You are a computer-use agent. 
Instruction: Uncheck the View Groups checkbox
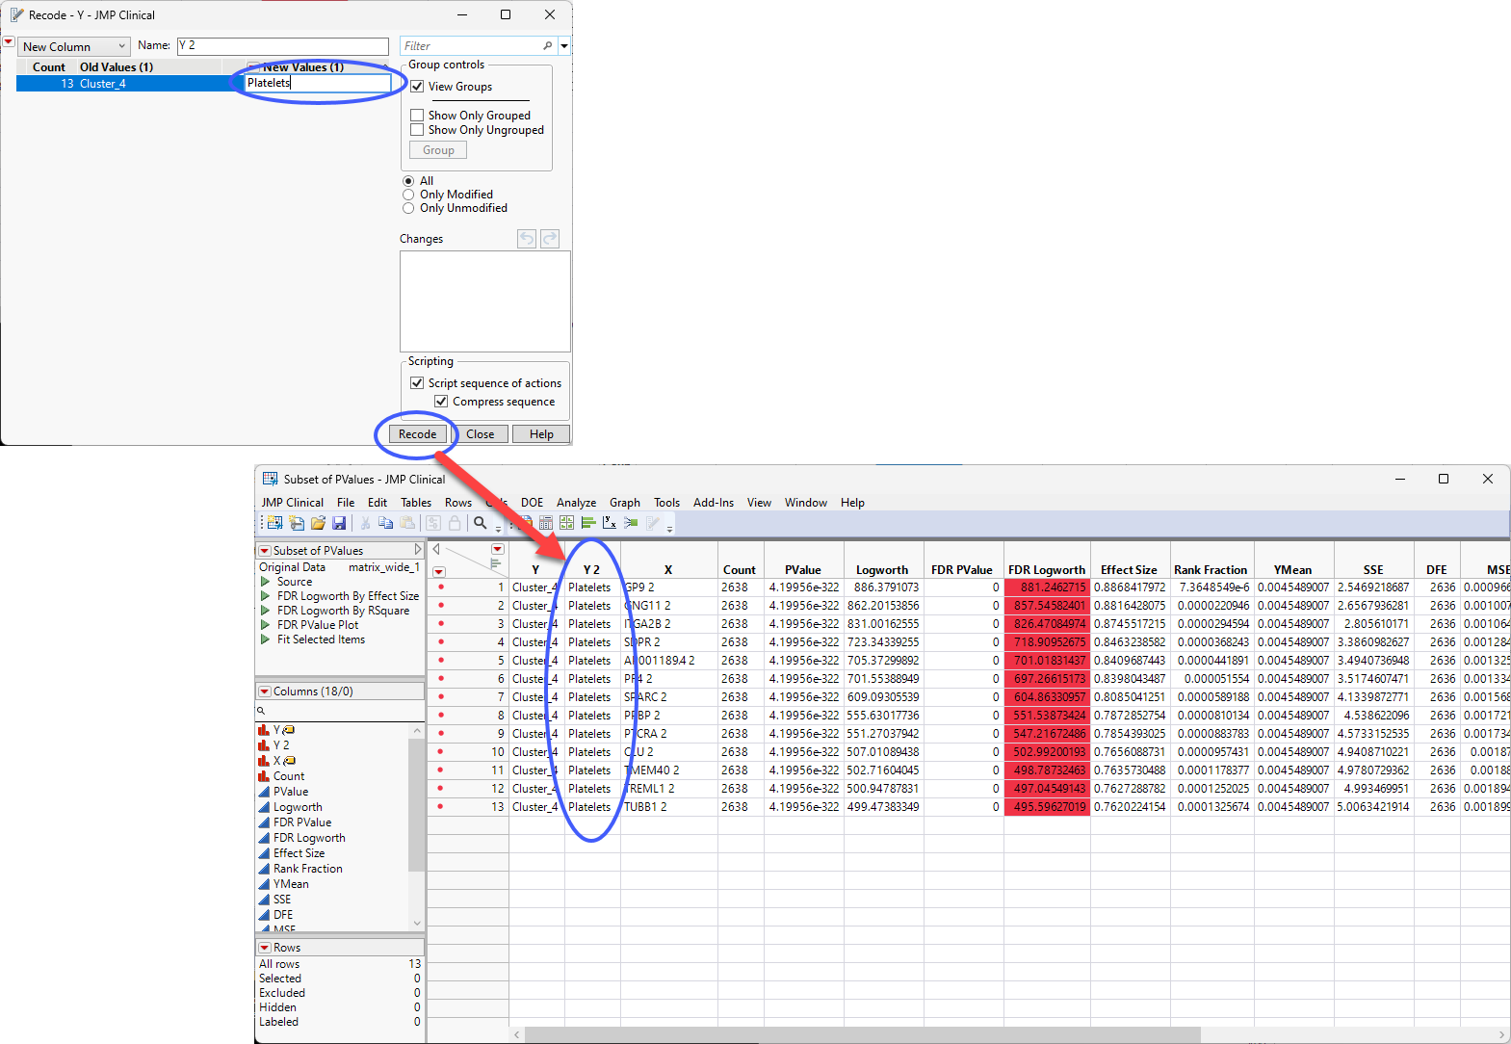tap(417, 87)
